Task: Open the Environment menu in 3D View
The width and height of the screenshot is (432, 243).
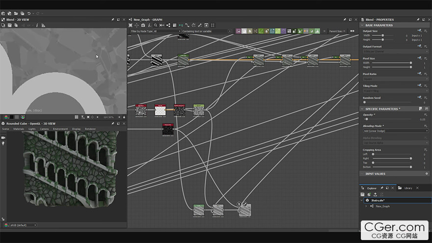Action: (60, 129)
